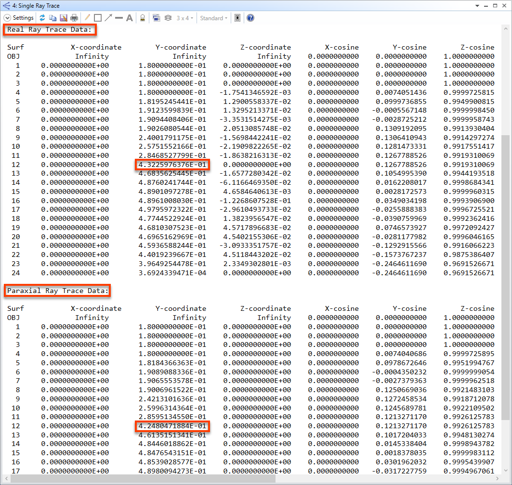Click the horizontal scrollbar right arrow
The image size is (512, 485).
[497, 478]
